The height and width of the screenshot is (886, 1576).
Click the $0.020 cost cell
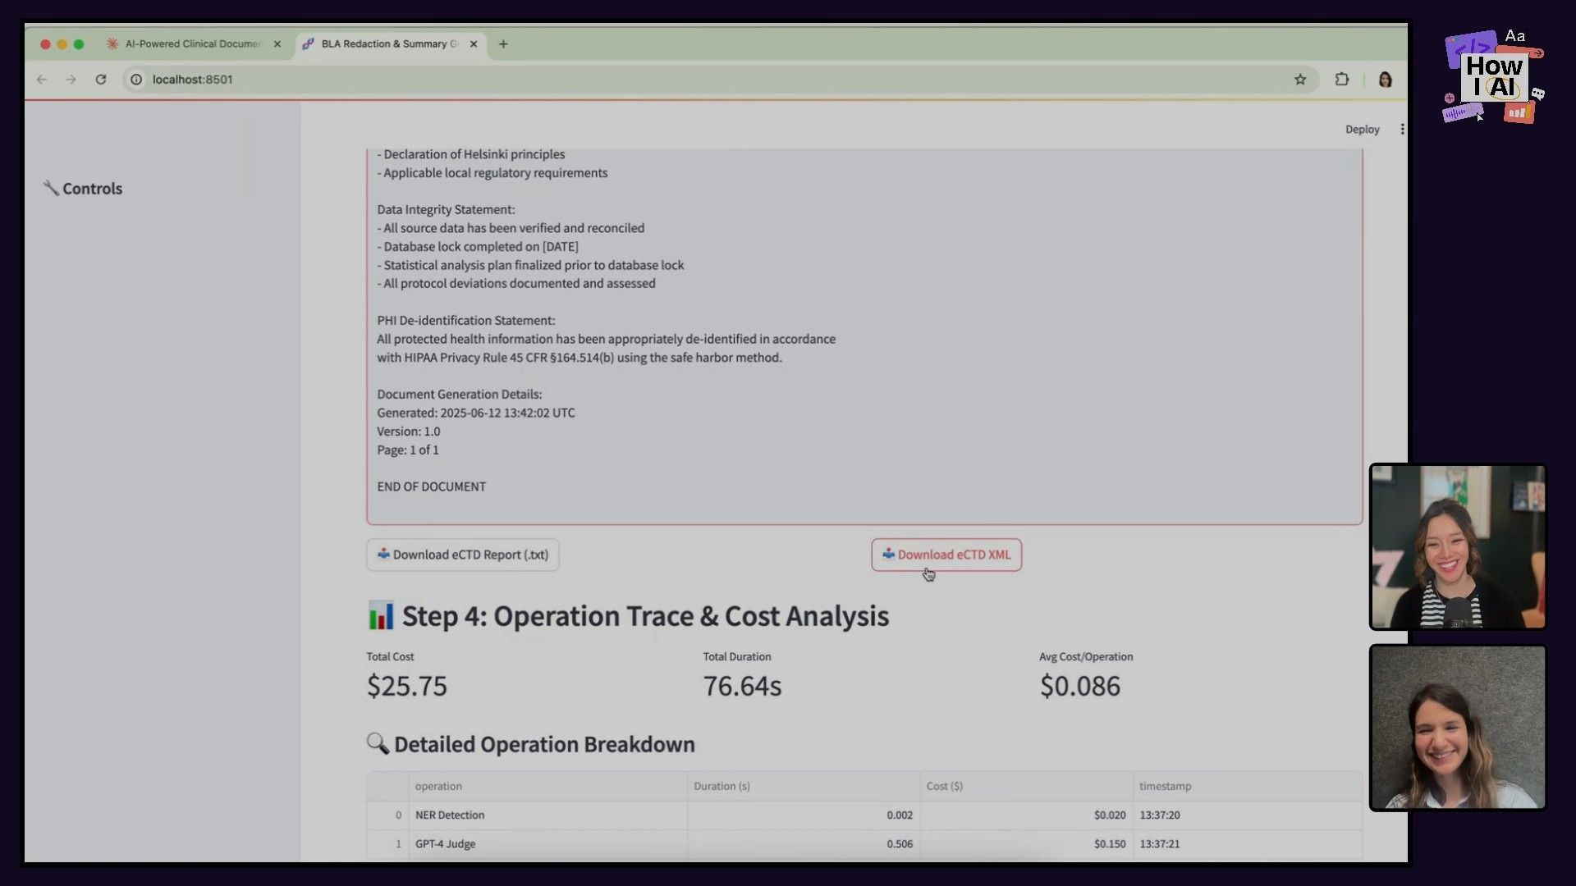point(1026,815)
